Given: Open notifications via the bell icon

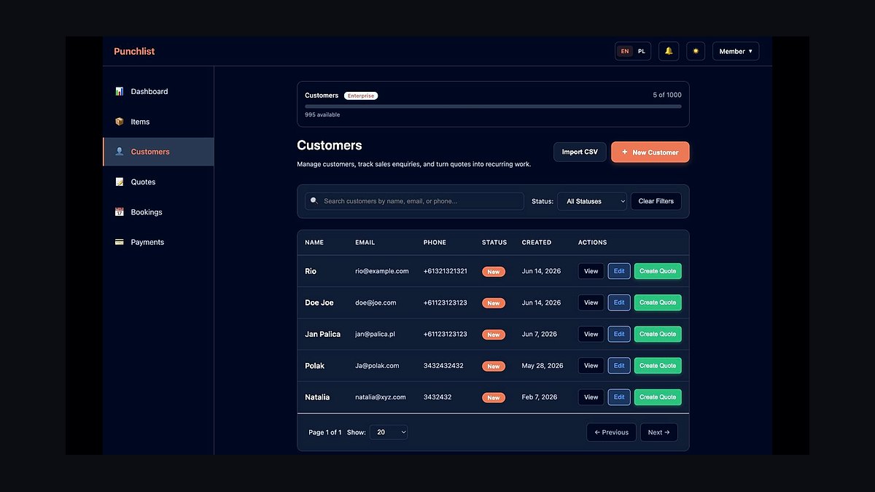Looking at the screenshot, I should pos(669,51).
